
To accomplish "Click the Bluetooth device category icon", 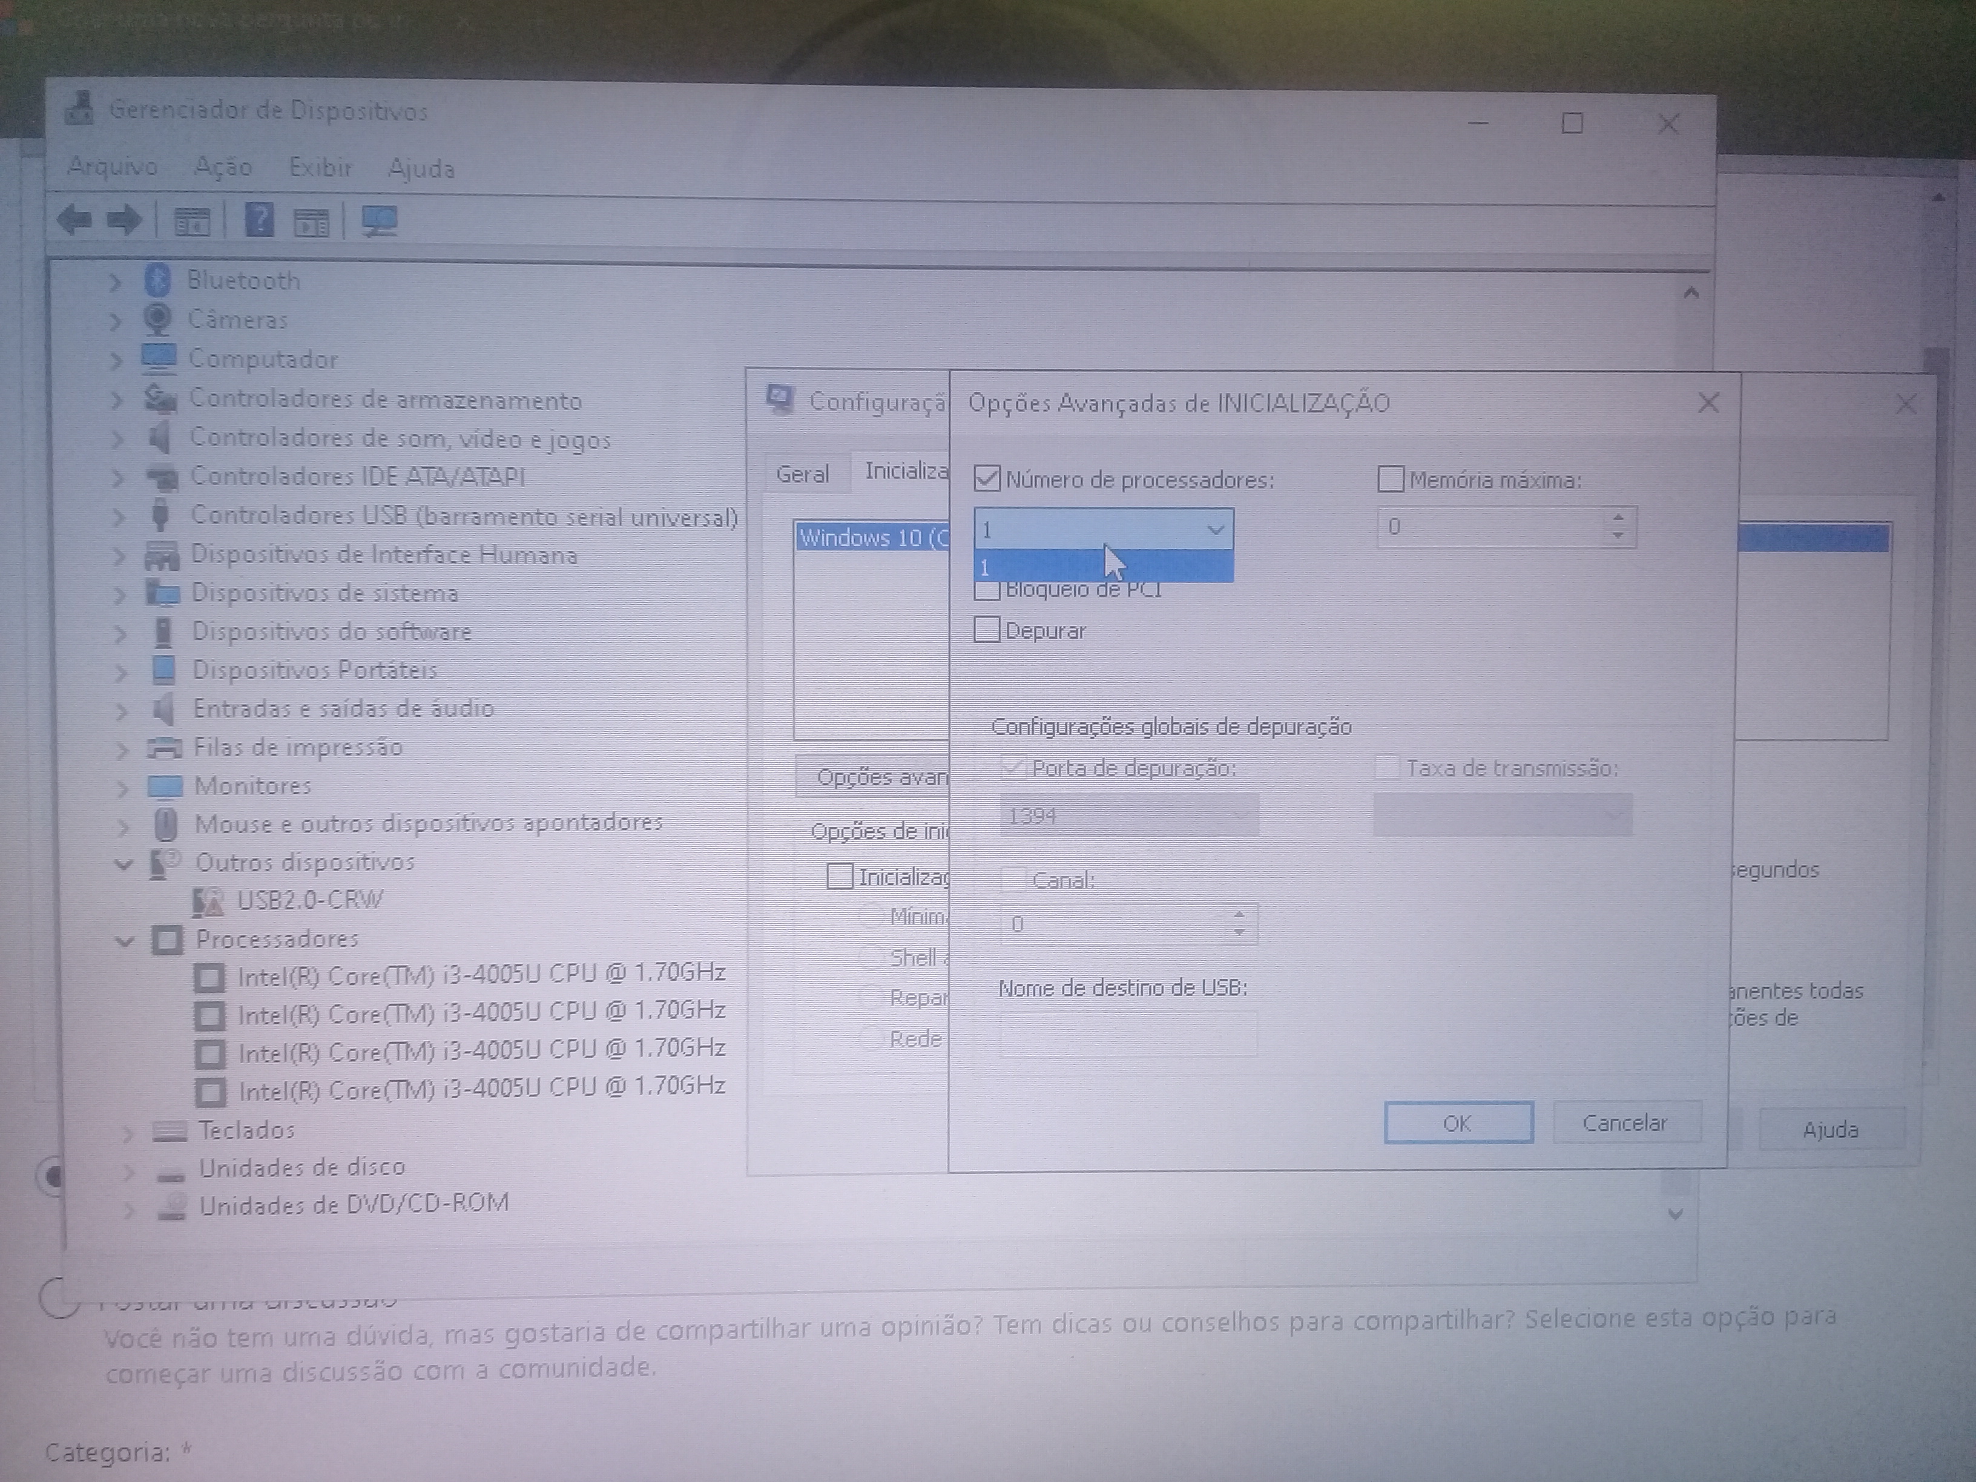I will coord(158,280).
